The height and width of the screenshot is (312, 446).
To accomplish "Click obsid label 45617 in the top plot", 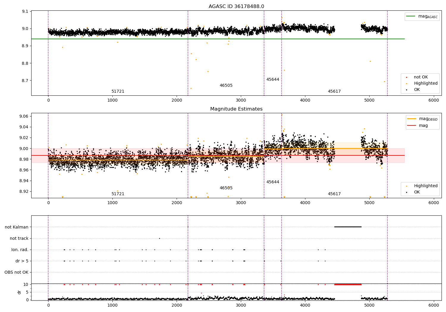I will coord(334,92).
